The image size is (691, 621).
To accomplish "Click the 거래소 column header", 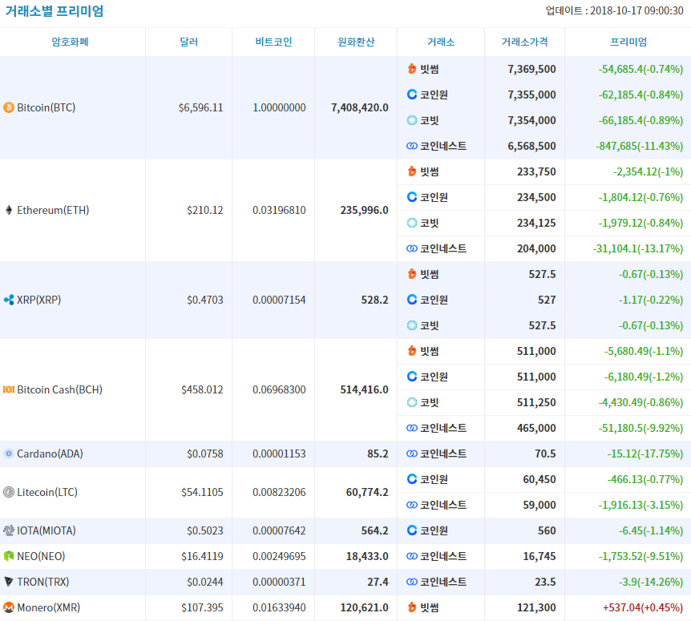I will click(441, 42).
